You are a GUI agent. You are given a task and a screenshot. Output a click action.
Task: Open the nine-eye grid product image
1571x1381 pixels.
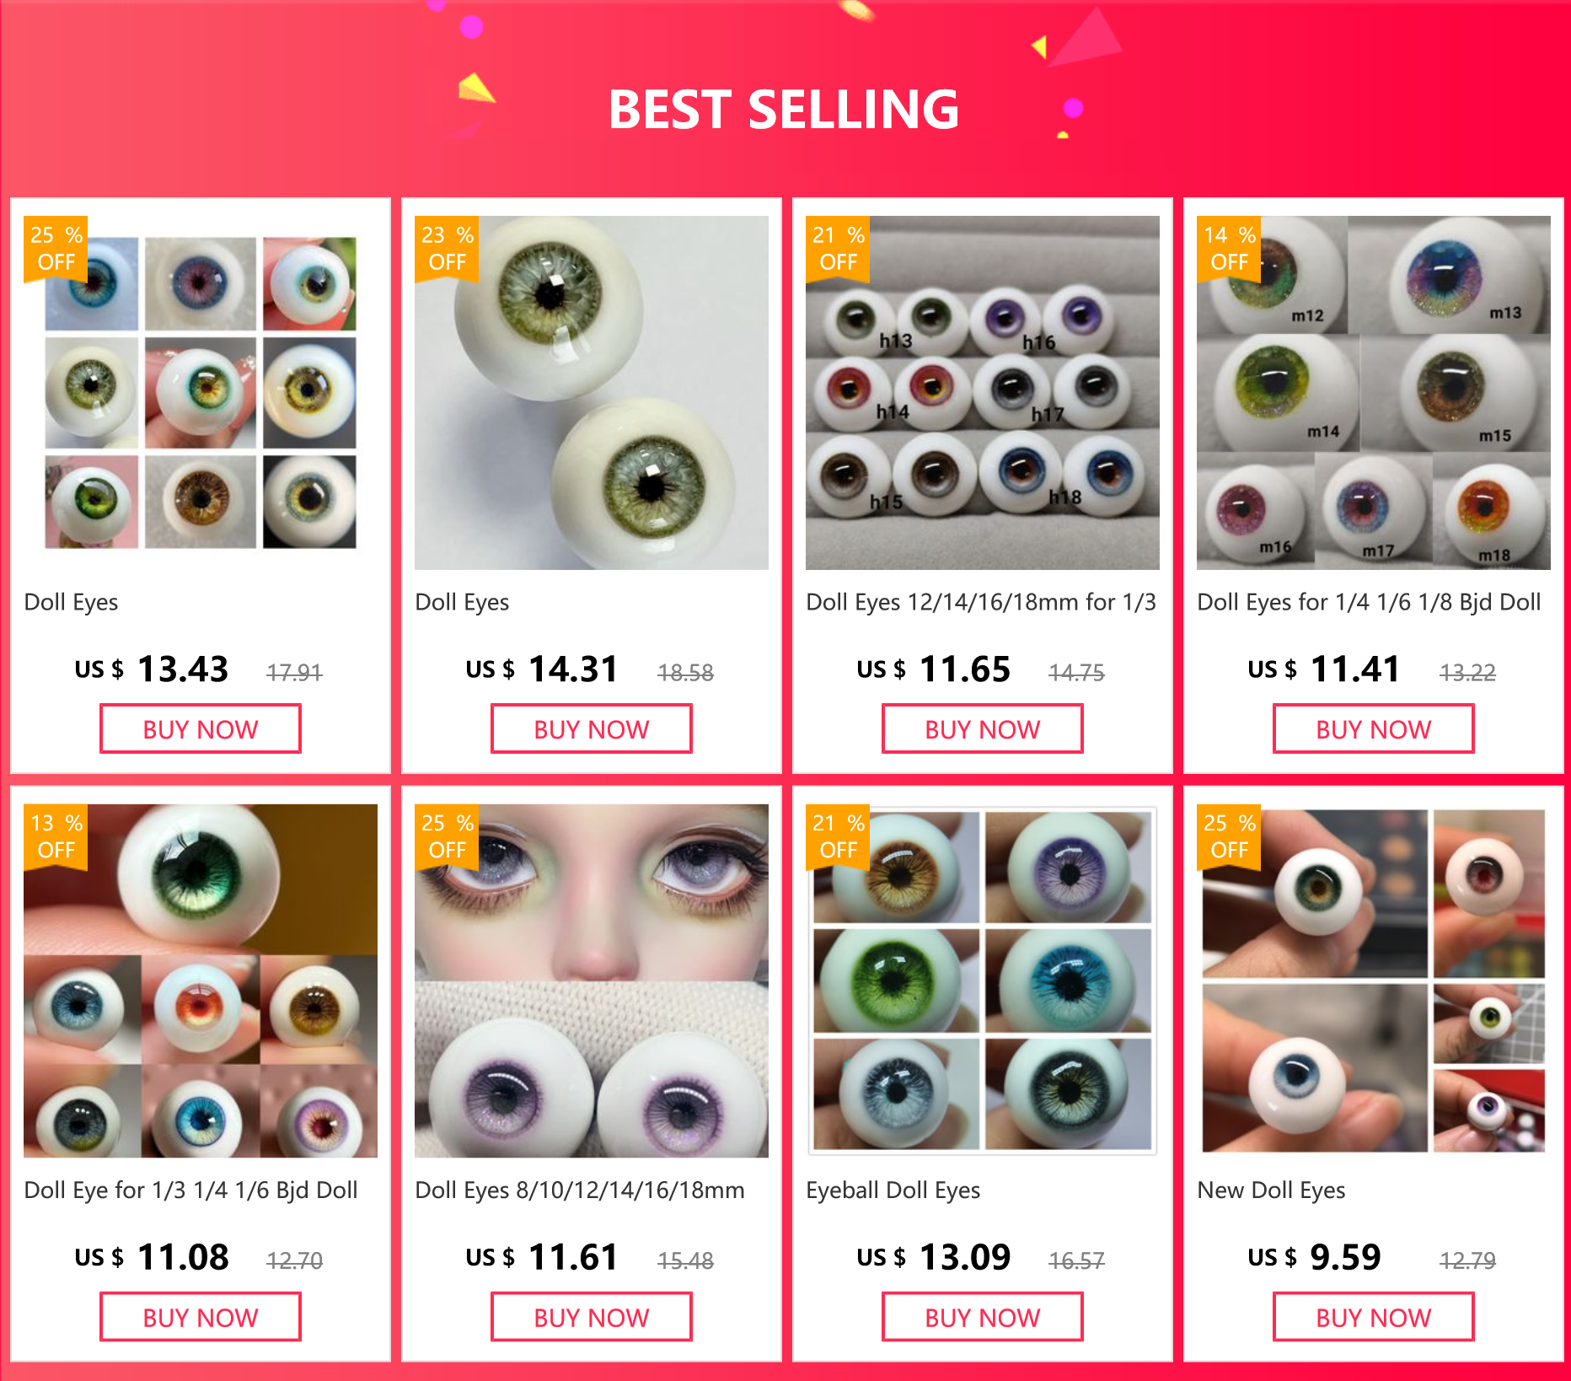pos(201,393)
